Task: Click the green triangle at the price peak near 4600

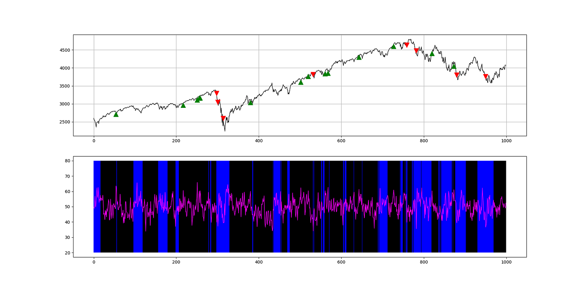Action: coord(394,46)
